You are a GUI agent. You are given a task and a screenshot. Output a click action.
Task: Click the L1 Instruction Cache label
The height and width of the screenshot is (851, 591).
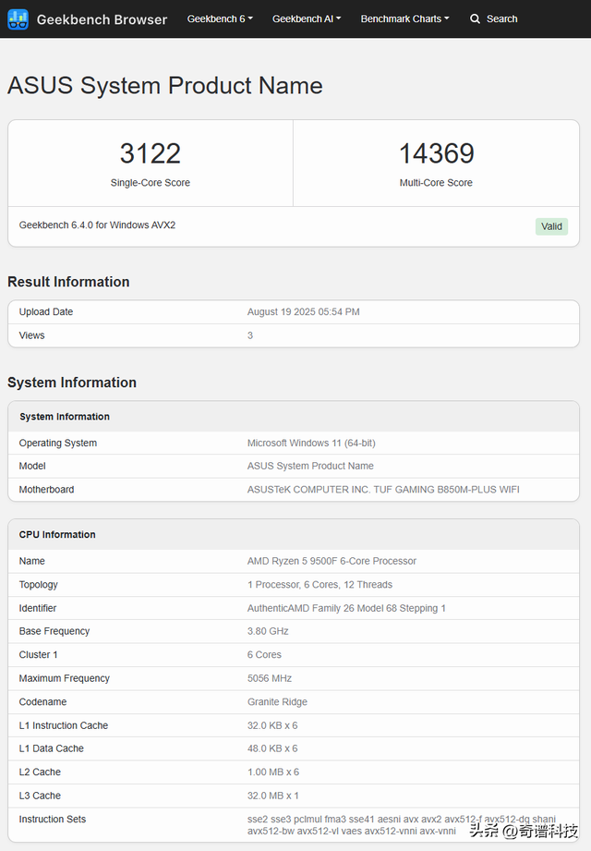[64, 725]
